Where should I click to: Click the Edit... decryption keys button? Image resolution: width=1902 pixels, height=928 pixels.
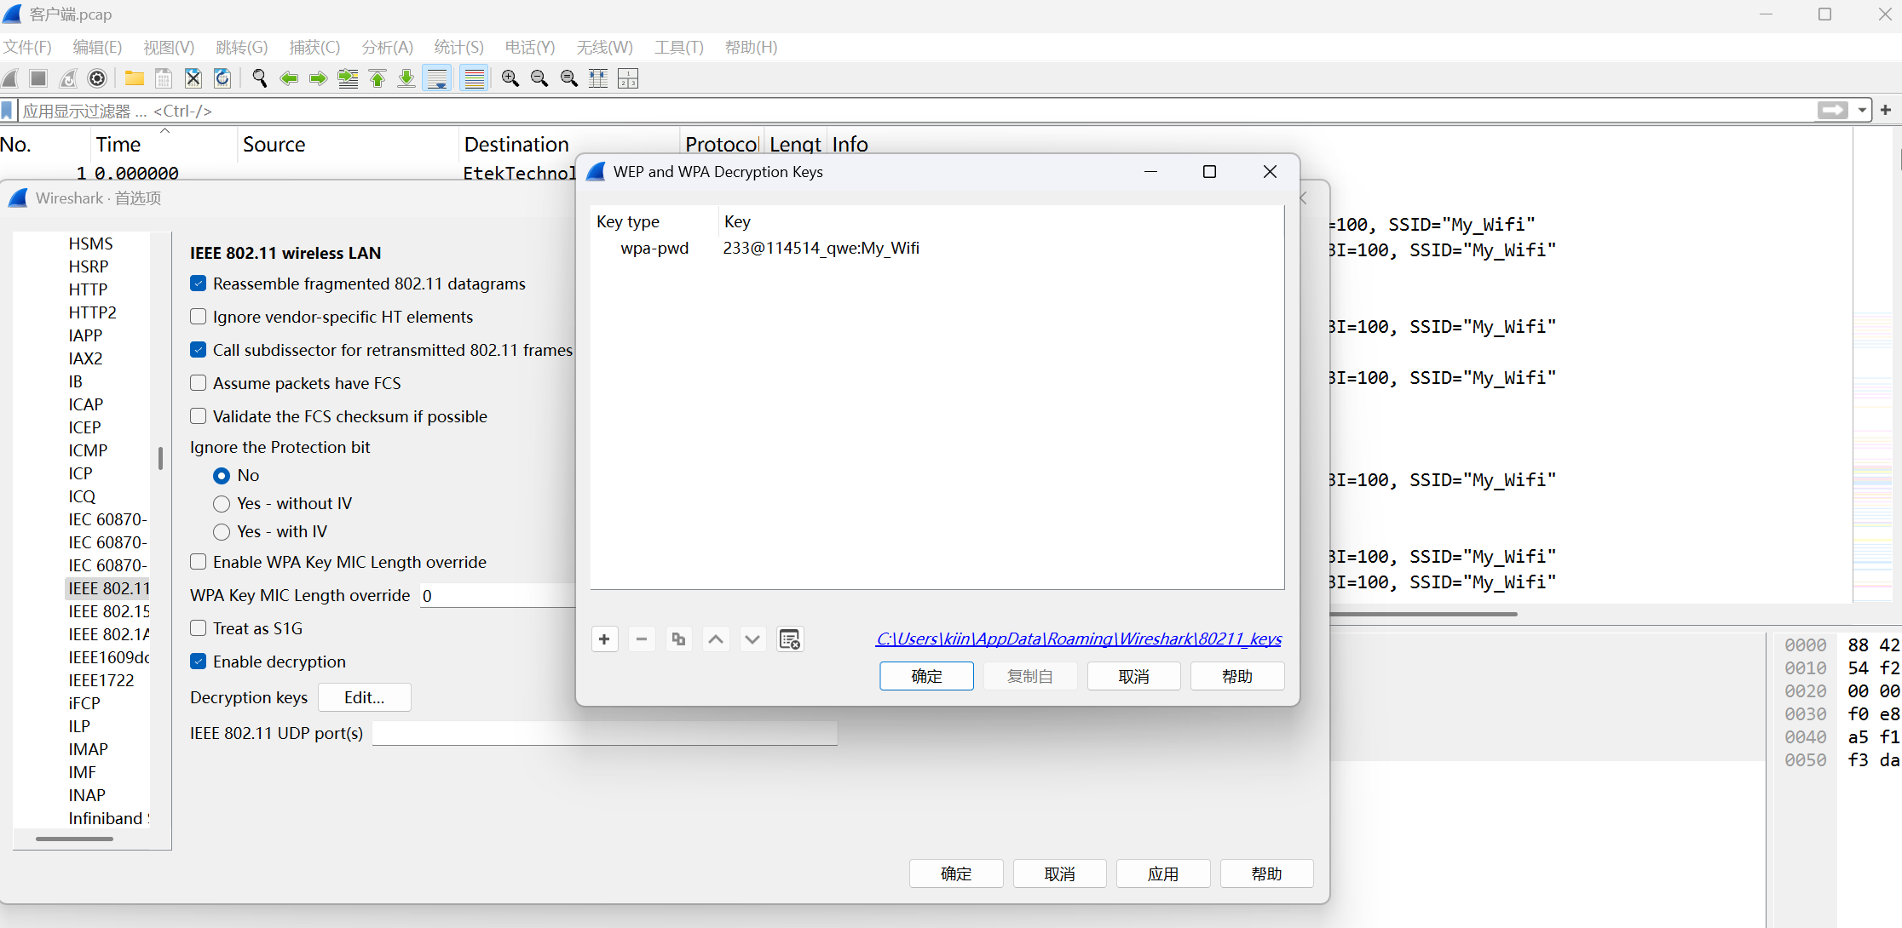(x=364, y=697)
